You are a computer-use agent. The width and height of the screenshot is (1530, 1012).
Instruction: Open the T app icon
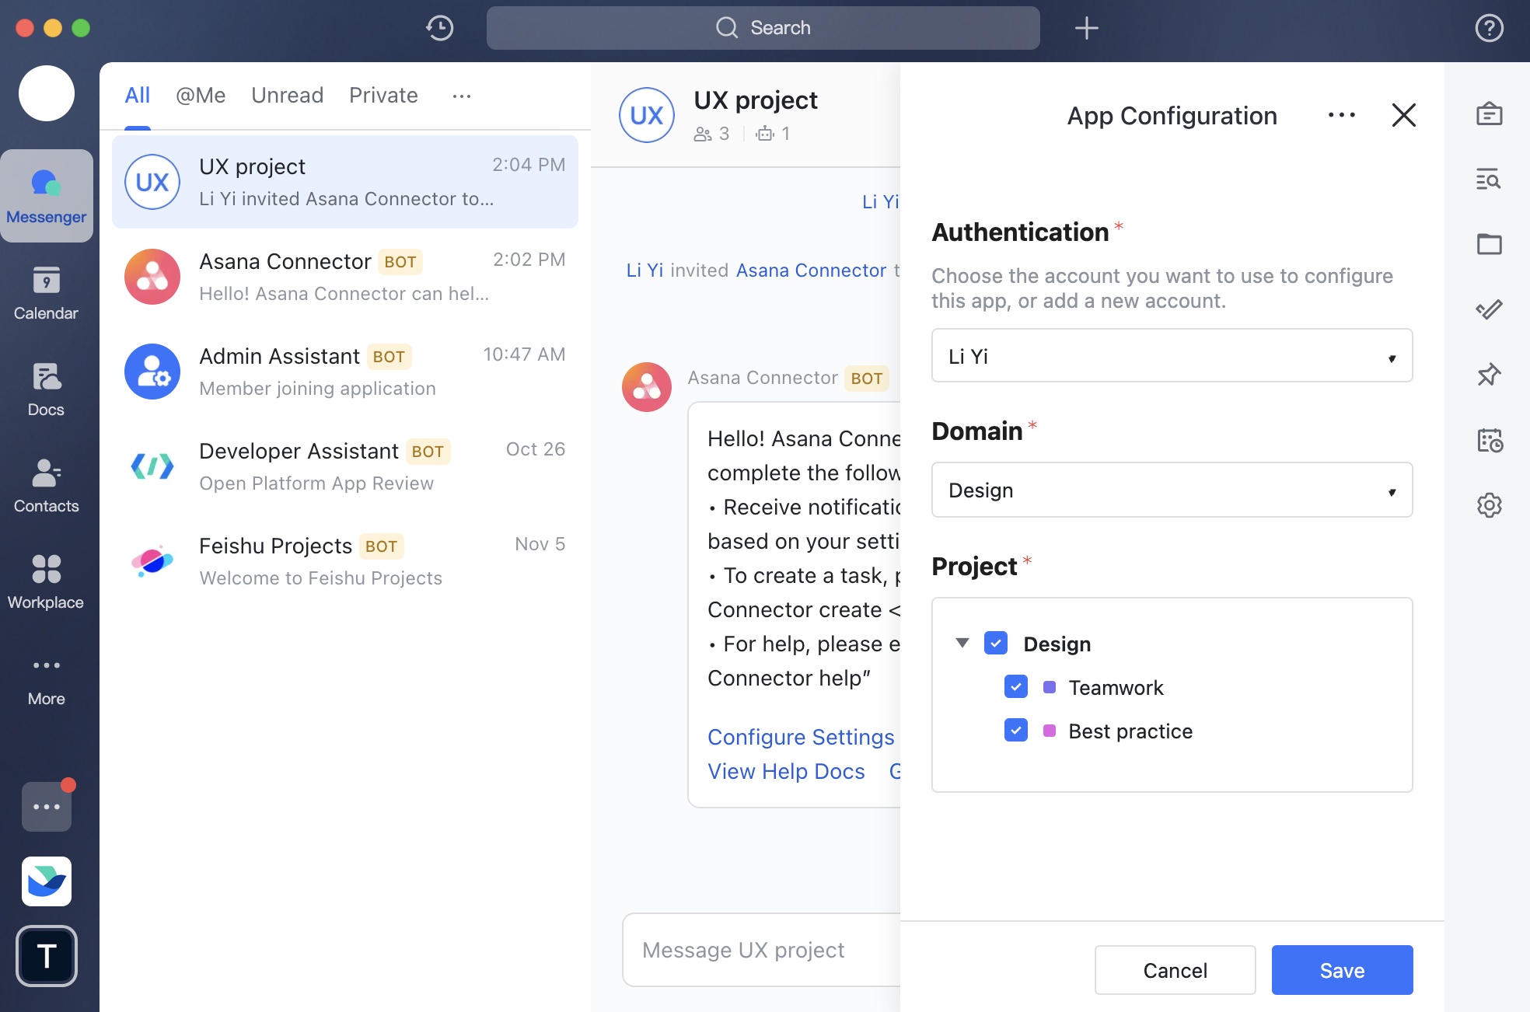pos(47,956)
